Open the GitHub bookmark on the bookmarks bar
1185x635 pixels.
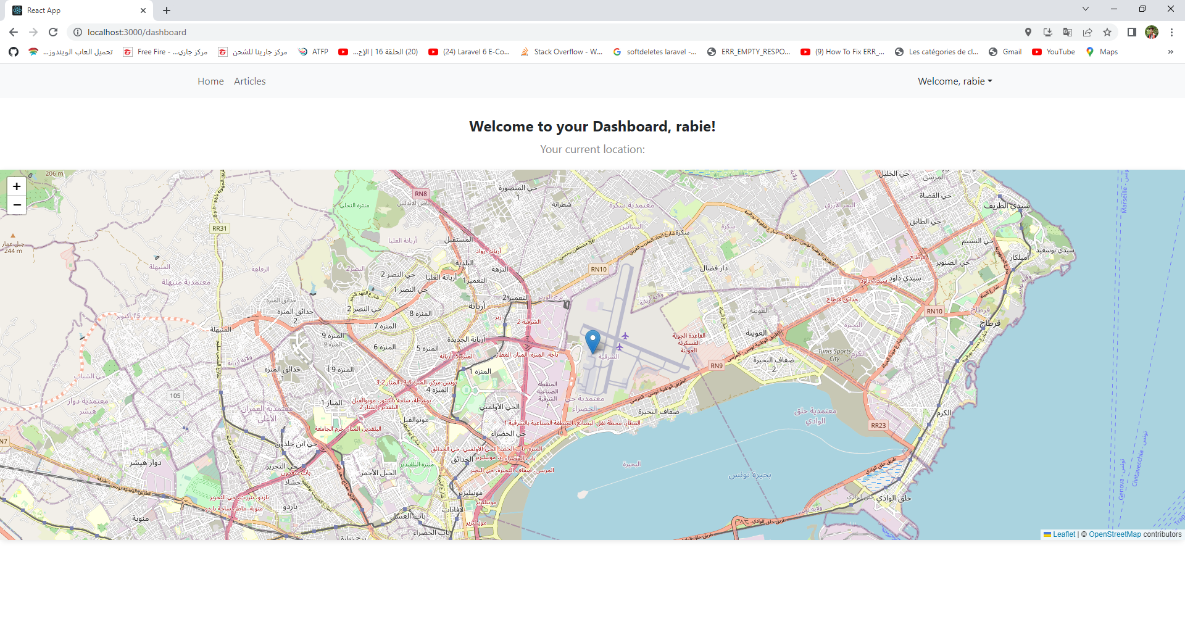tap(13, 52)
